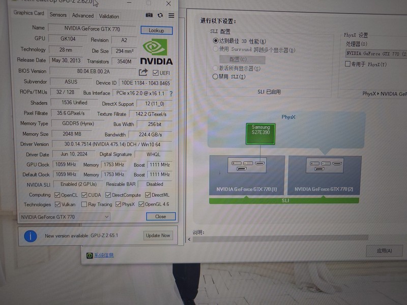Toggle the DirectML checkbox
This screenshot has height=305, width=407.
pyautogui.click(x=148, y=195)
